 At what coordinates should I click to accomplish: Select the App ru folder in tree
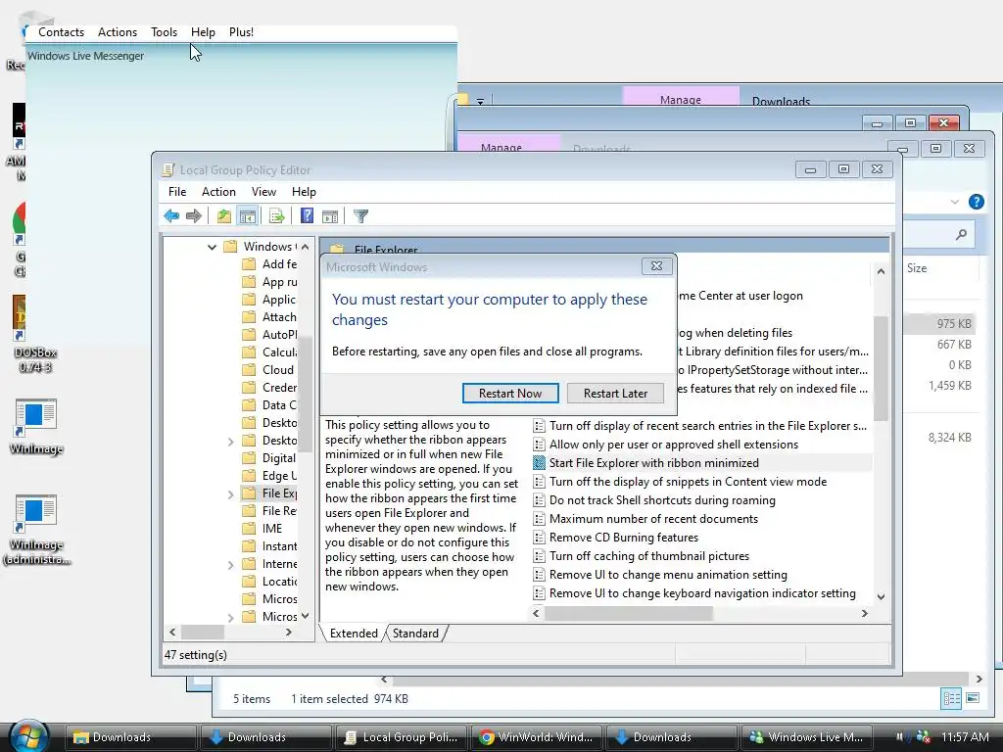[270, 282]
